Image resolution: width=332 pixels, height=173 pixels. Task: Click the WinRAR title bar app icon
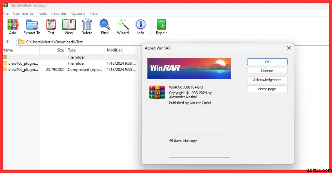(x=6, y=5)
